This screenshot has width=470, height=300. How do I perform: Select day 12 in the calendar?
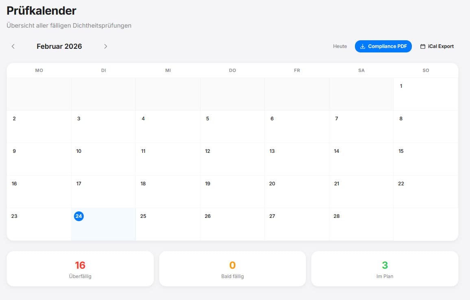click(232, 159)
